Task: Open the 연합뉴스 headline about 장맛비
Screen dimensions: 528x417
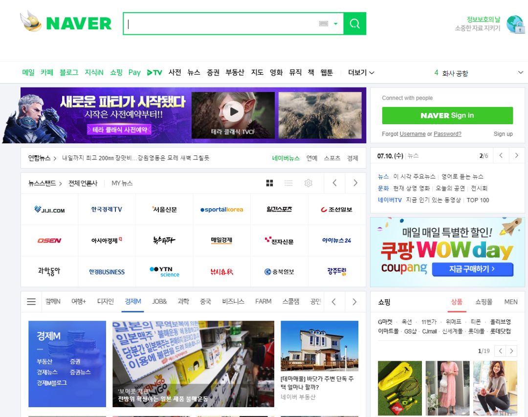Action: [136, 158]
